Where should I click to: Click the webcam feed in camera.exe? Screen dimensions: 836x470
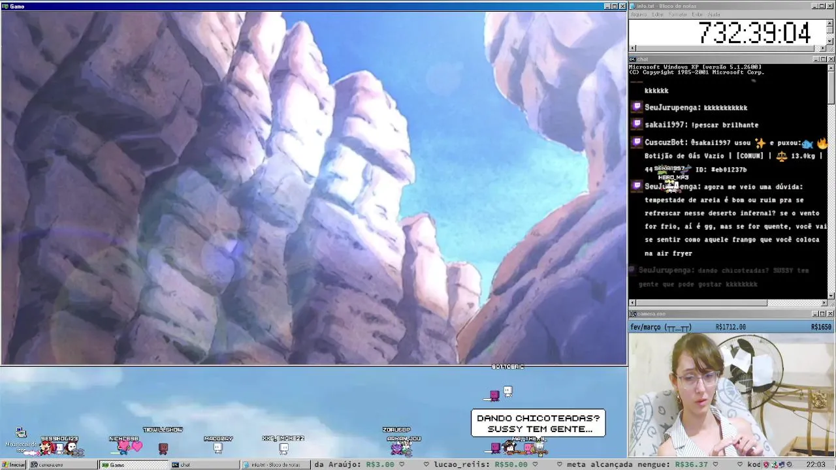(731, 395)
